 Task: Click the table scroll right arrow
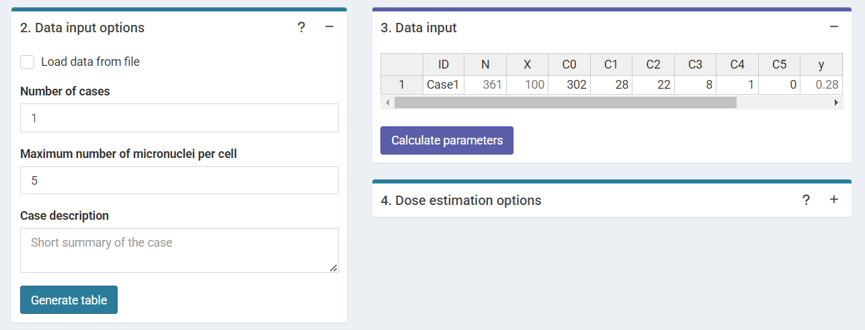click(x=836, y=103)
